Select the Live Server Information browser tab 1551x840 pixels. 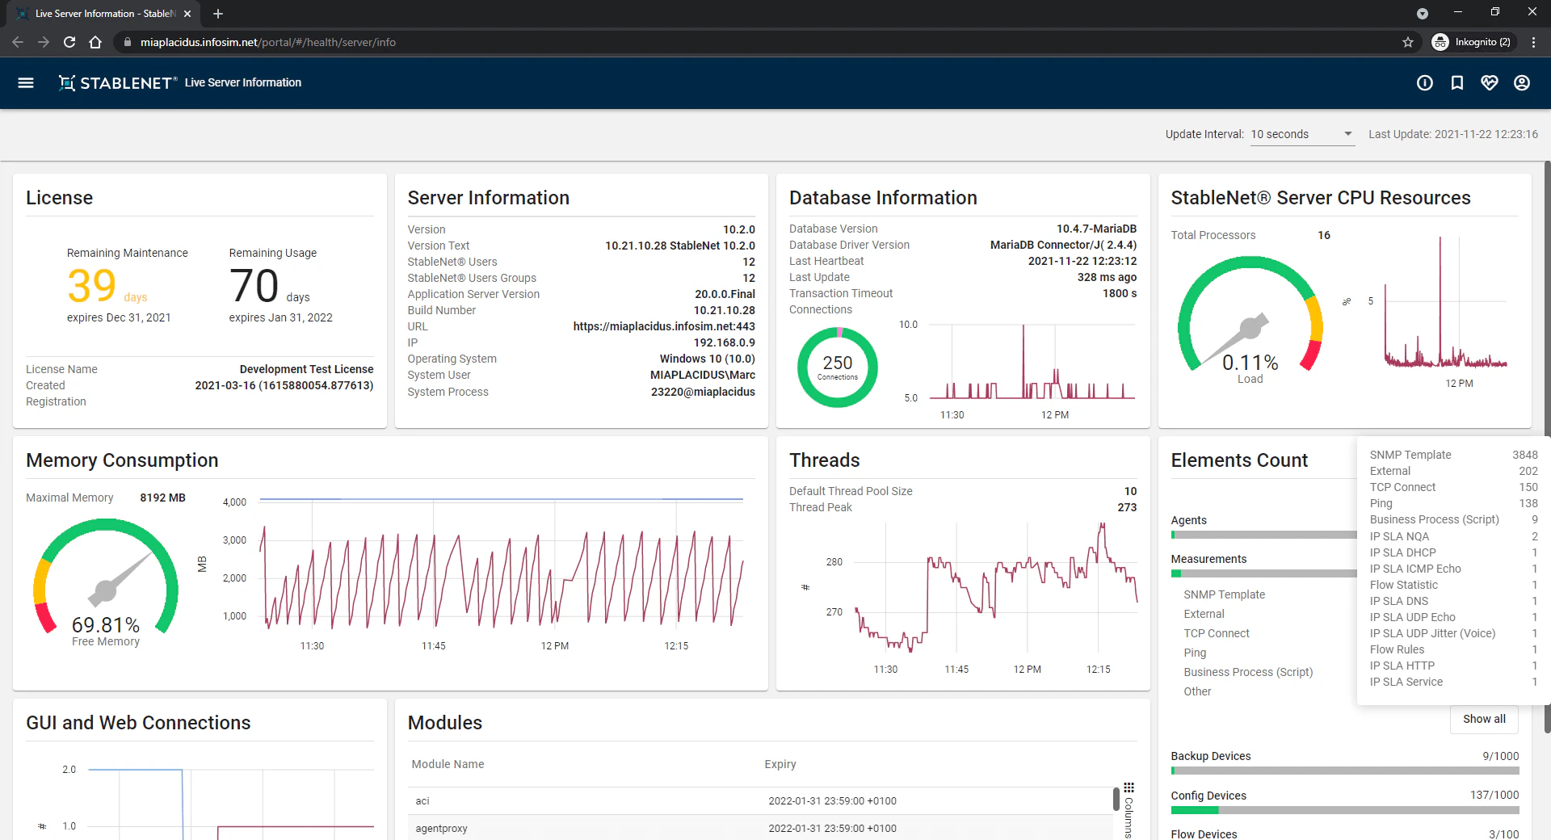(97, 14)
